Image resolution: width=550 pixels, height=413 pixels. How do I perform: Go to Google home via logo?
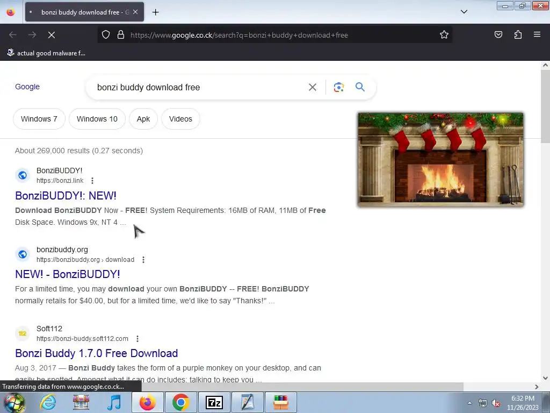[27, 87]
